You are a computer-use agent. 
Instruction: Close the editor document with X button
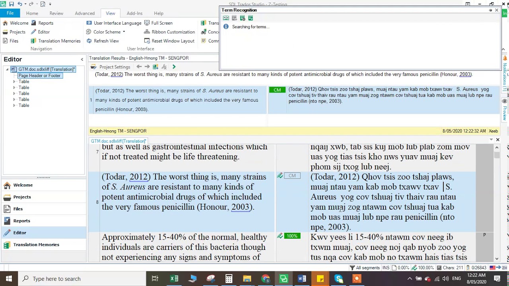(497, 140)
